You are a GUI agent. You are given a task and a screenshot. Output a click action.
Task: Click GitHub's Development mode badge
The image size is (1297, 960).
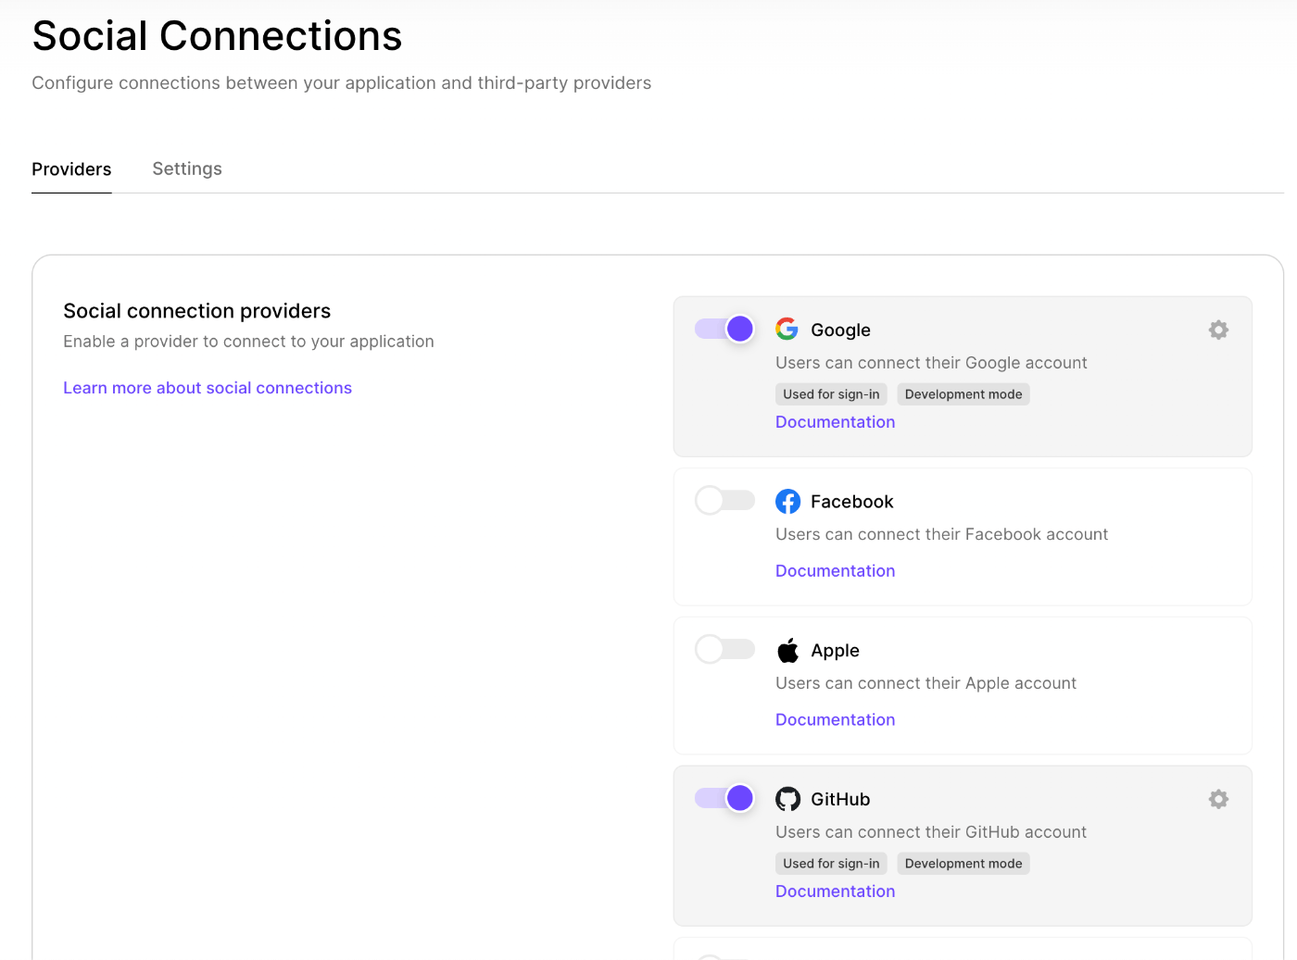[963, 864]
